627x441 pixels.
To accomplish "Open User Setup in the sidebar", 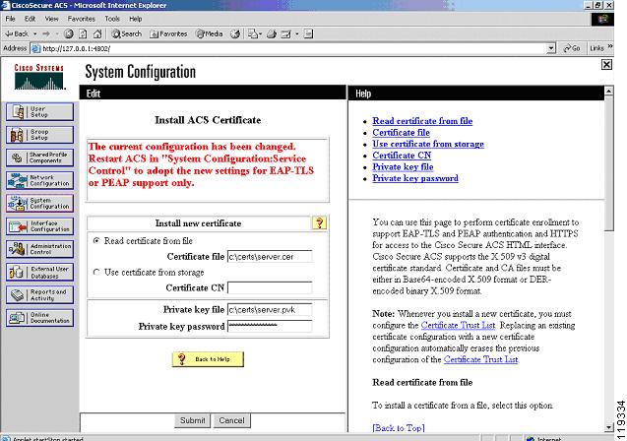I will pyautogui.click(x=39, y=111).
